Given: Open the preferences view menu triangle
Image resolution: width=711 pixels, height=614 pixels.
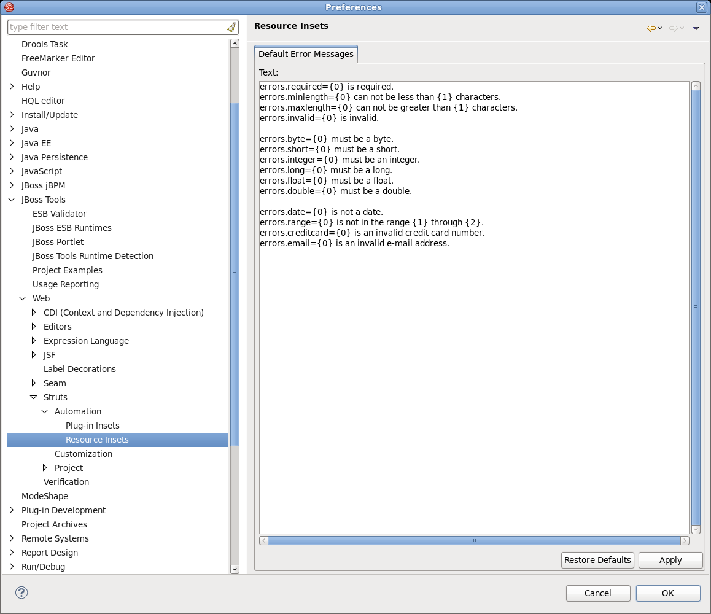Looking at the screenshot, I should 696,29.
